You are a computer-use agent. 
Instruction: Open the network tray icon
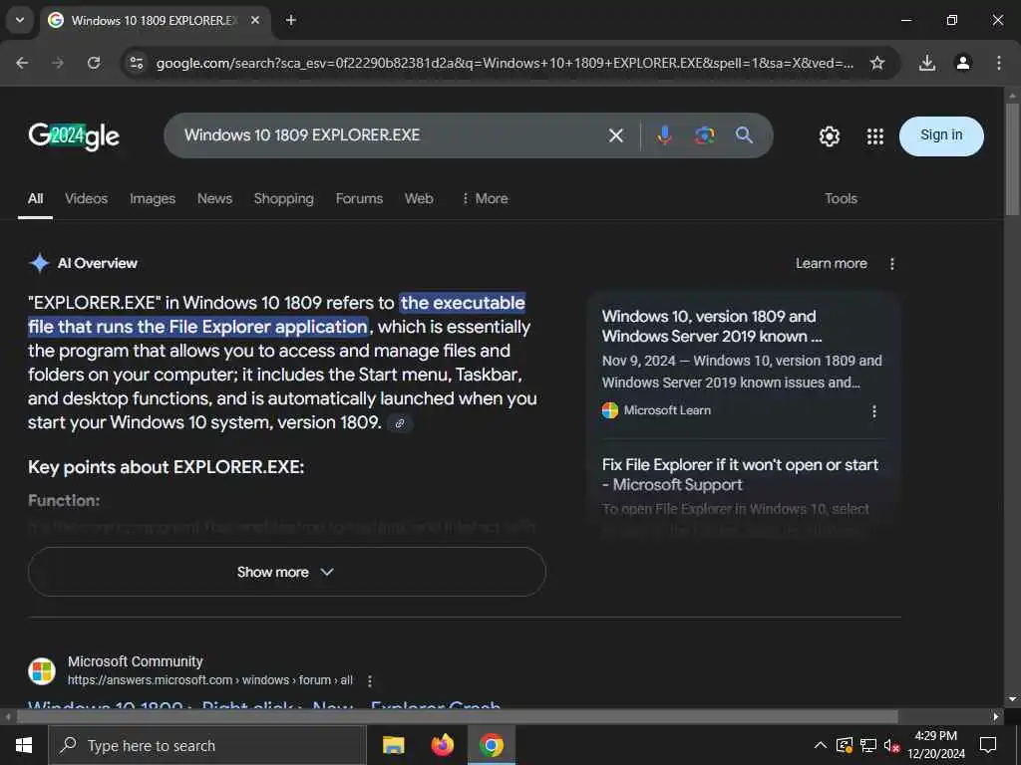[x=868, y=745]
